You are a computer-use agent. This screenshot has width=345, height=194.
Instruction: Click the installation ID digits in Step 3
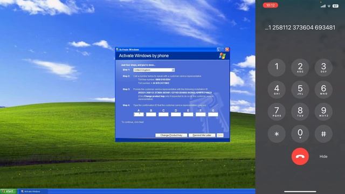point(175,93)
